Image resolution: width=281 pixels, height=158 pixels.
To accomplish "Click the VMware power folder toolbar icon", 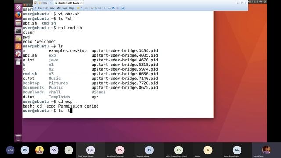I will click(78, 8).
